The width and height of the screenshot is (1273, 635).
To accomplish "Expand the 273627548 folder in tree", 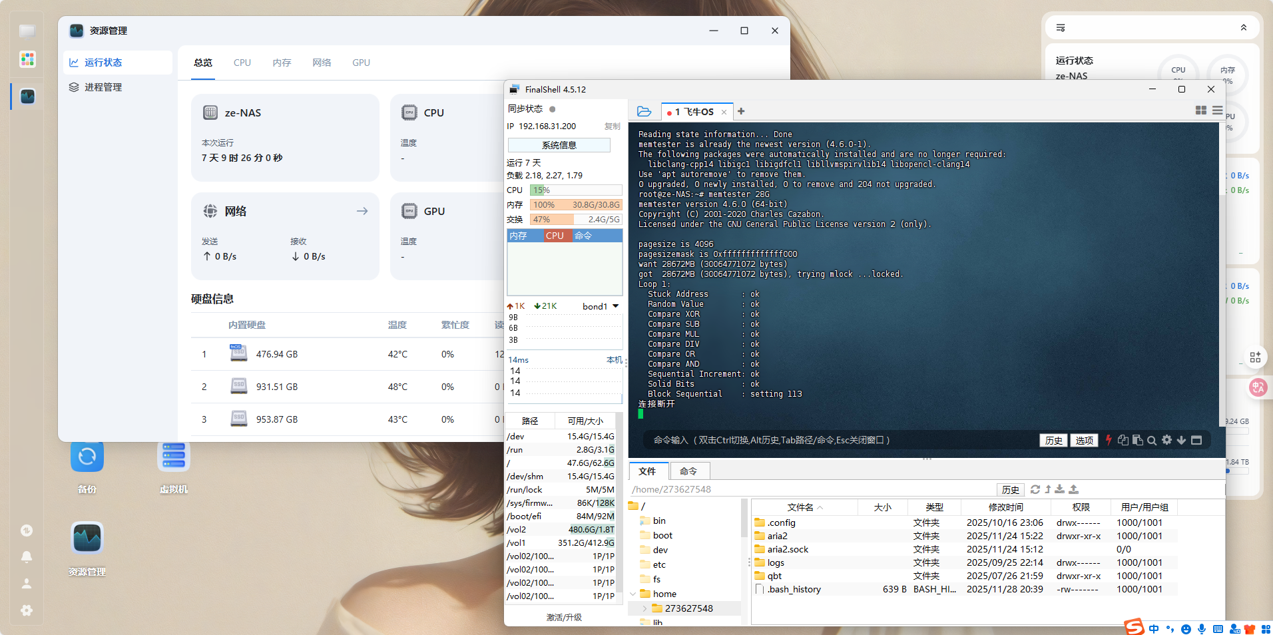I will click(x=644, y=608).
